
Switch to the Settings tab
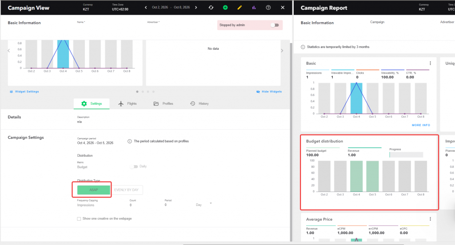tap(92, 103)
